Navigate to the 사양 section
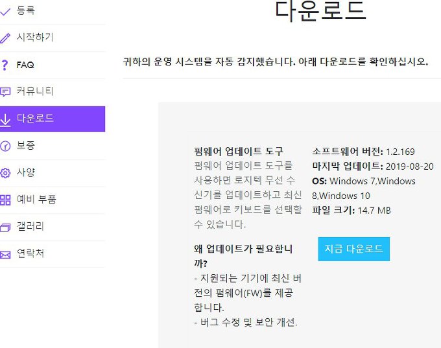This screenshot has width=441, height=348. pos(26,172)
